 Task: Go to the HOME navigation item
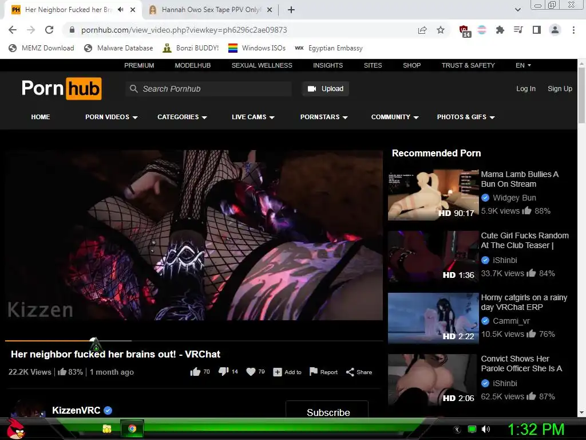pyautogui.click(x=41, y=117)
